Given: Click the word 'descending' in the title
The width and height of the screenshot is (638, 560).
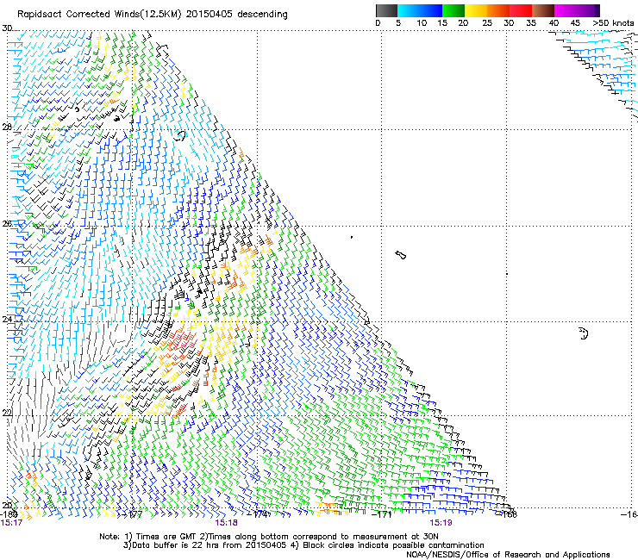Looking at the screenshot, I should [x=262, y=15].
